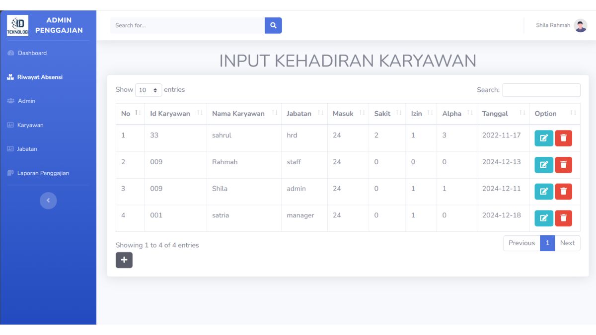The height and width of the screenshot is (335, 596).
Task: Click date cell 2022-11-17
Action: [x=501, y=135]
